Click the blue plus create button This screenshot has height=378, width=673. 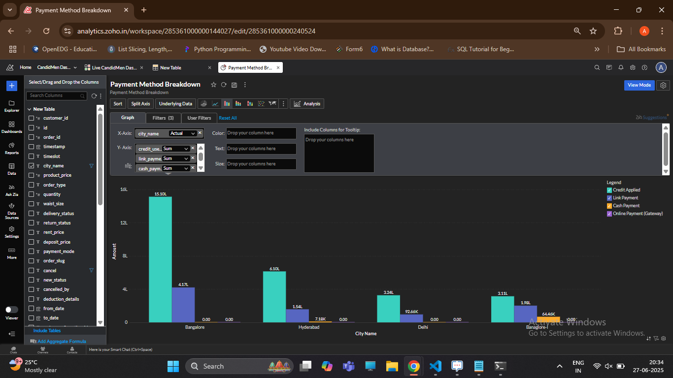tap(12, 86)
